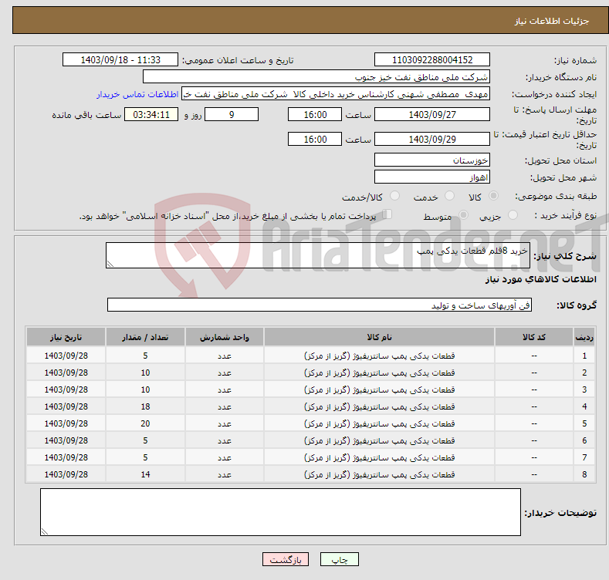This screenshot has width=609, height=580.
Task: Click the تعداد / مقدار column header
Action: [x=145, y=337]
